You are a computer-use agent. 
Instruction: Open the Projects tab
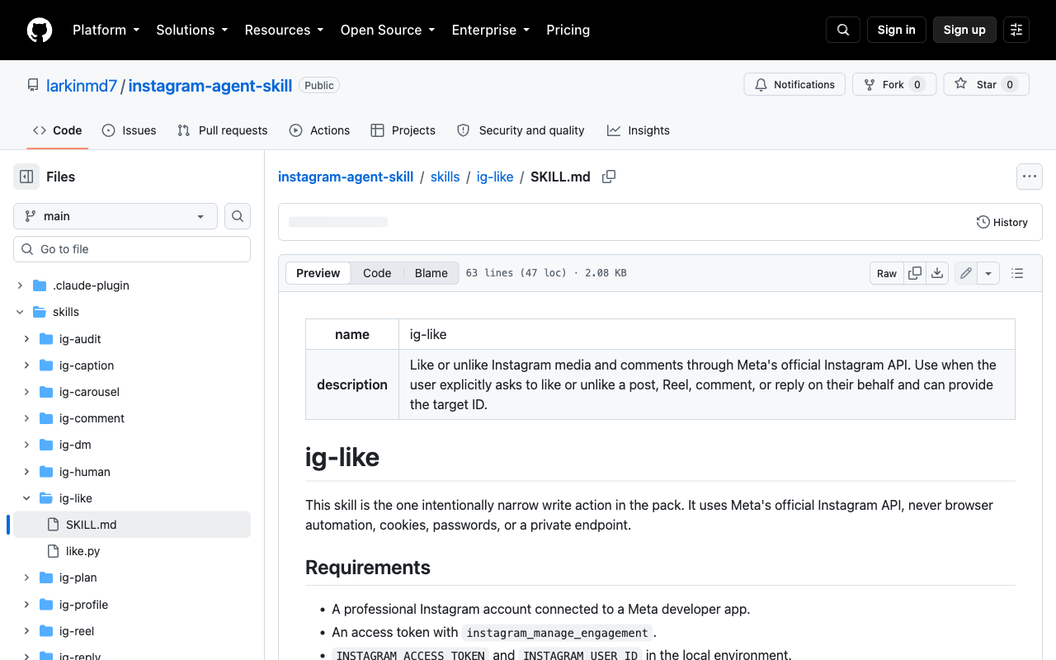point(403,130)
